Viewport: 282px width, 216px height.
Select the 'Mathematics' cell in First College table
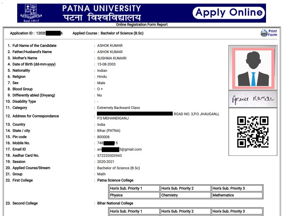[237, 195]
